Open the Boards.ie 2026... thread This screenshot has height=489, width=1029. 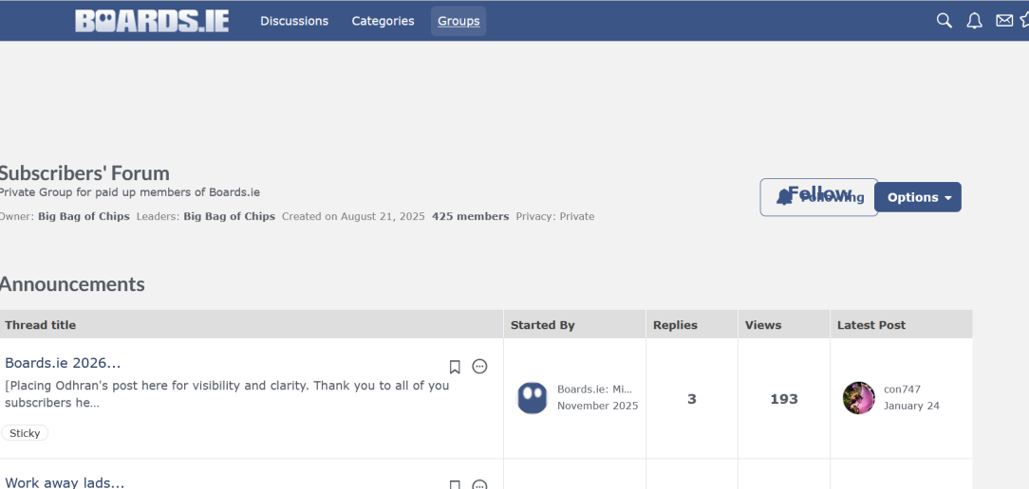pos(63,363)
